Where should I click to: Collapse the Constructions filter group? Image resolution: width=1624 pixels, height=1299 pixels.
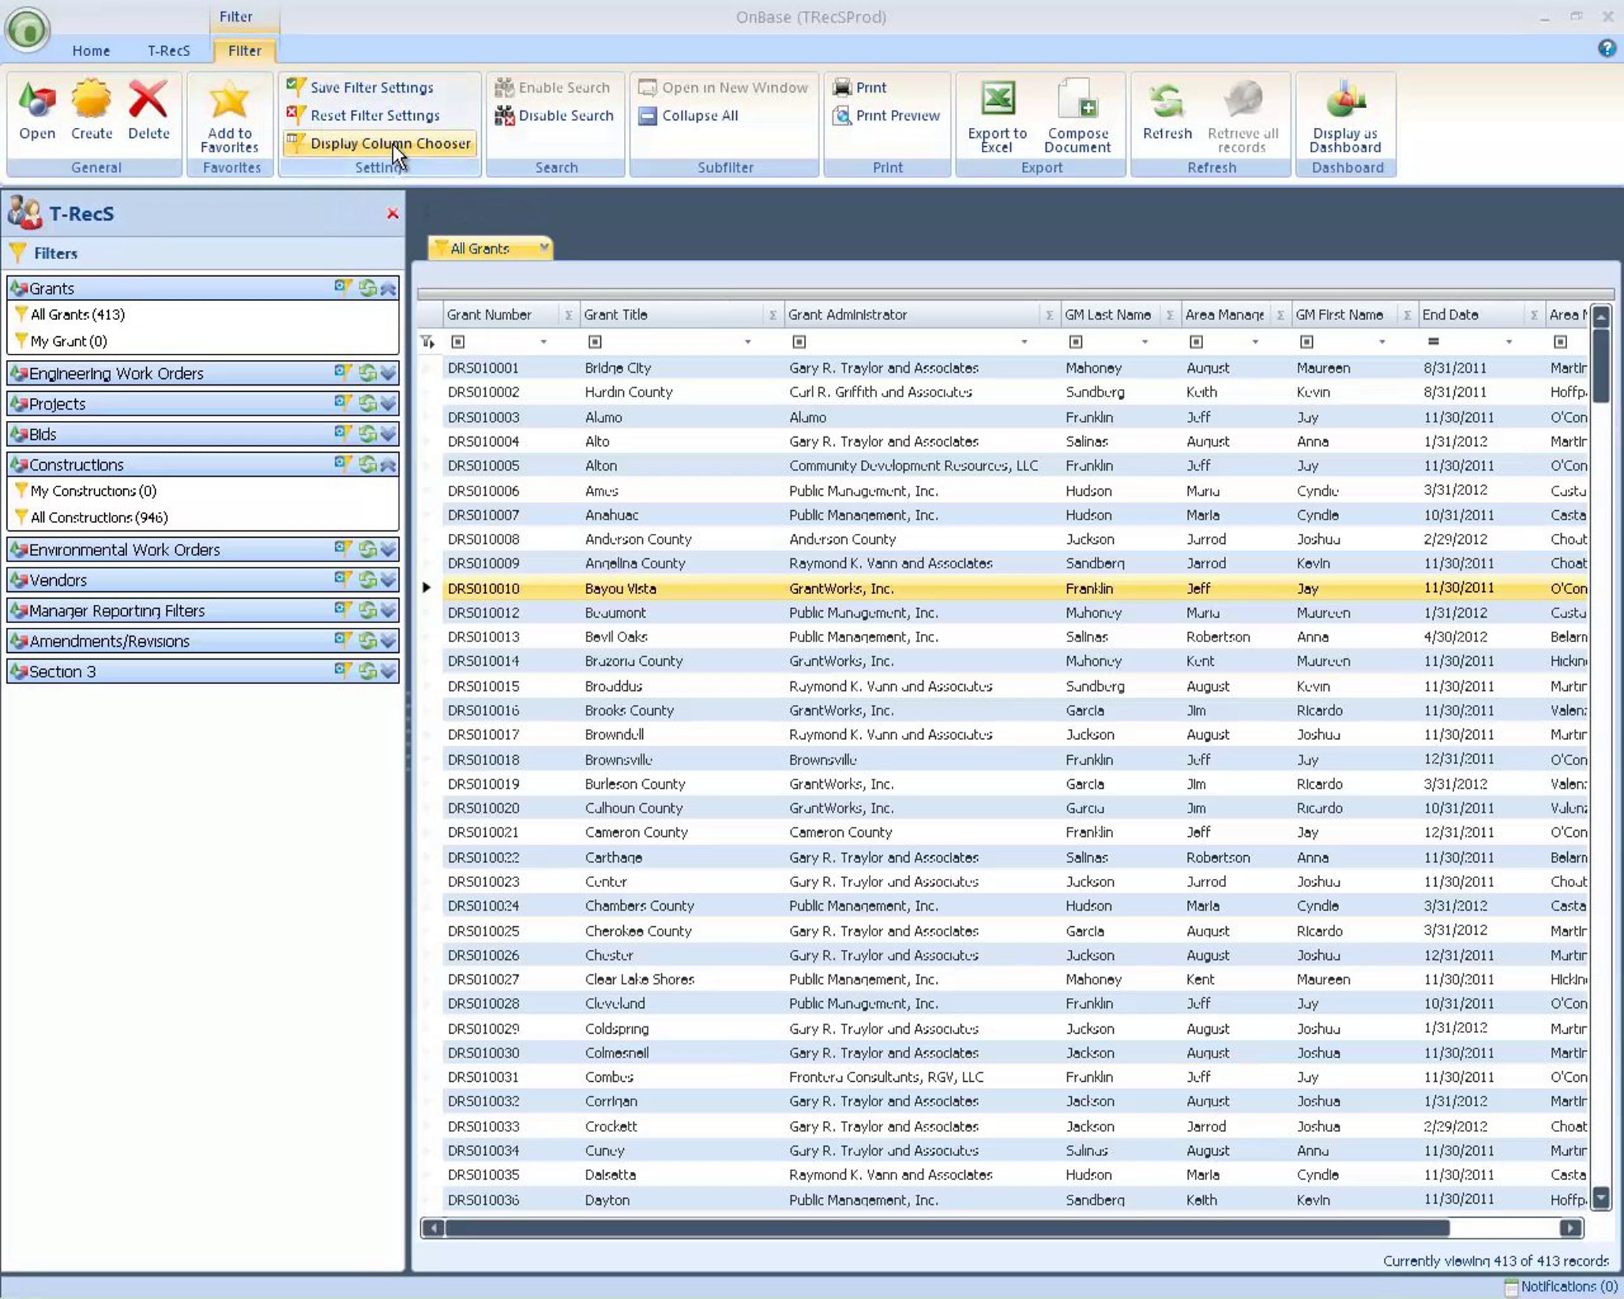pos(388,464)
